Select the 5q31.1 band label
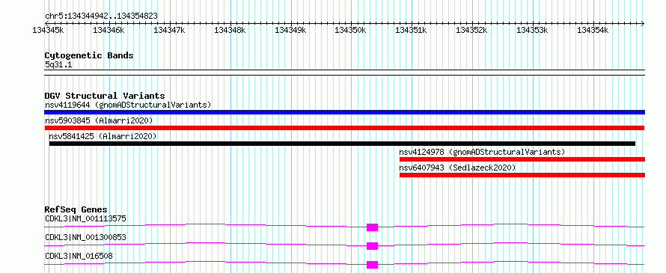This screenshot has height=273, width=666. [x=58, y=65]
